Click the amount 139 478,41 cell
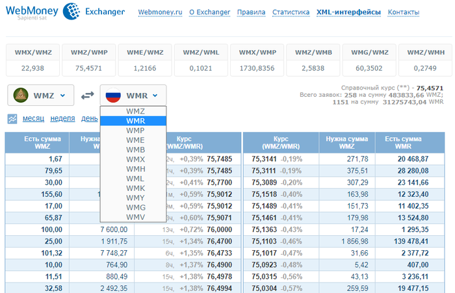 [411, 242]
